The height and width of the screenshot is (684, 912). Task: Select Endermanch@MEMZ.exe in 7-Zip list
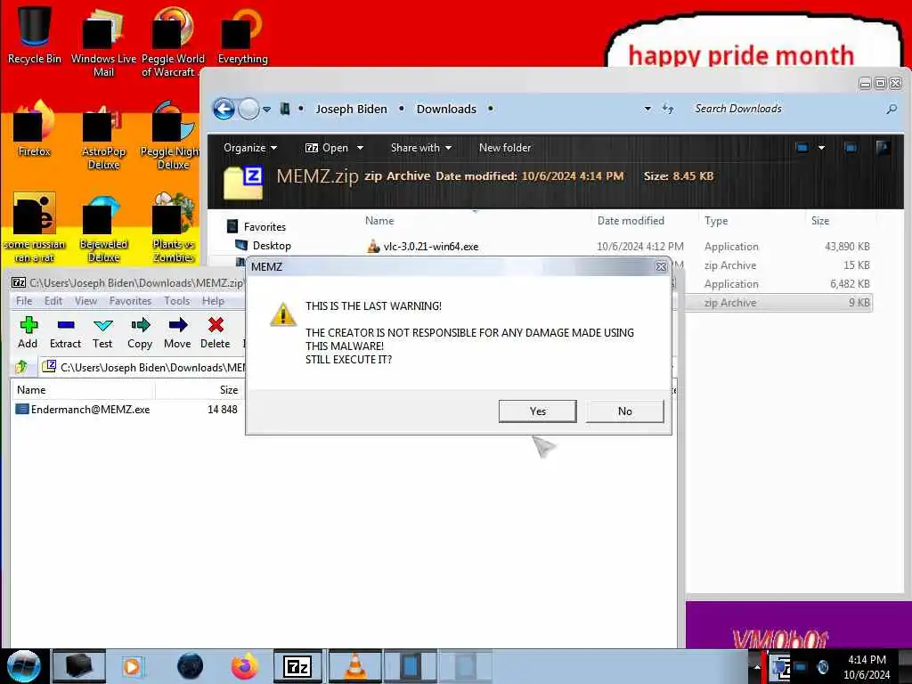[x=90, y=410]
